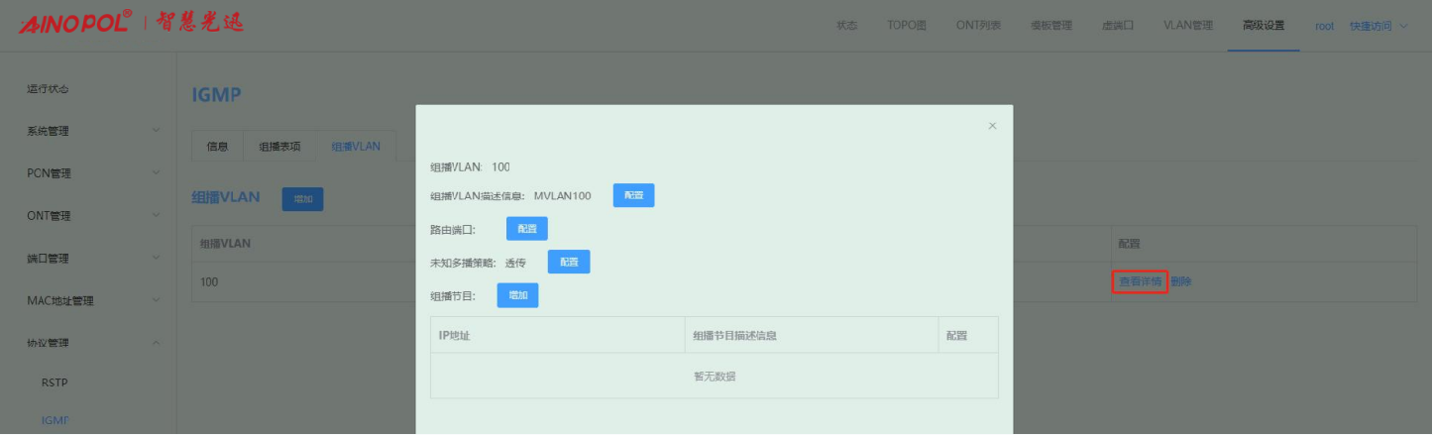This screenshot has height=435, width=1433.
Task: Configure the 未知多播策略 setting
Action: click(568, 263)
